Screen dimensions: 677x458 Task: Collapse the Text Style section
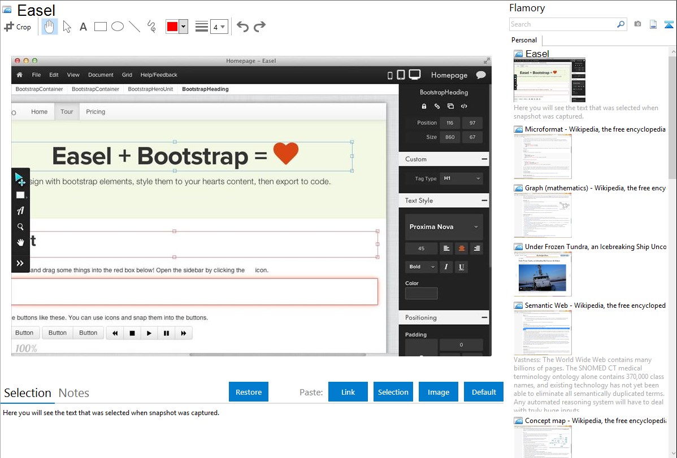pos(484,200)
